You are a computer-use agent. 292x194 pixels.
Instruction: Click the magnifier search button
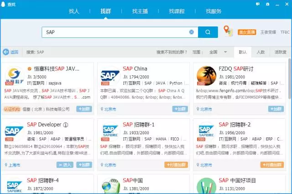(x=208, y=32)
